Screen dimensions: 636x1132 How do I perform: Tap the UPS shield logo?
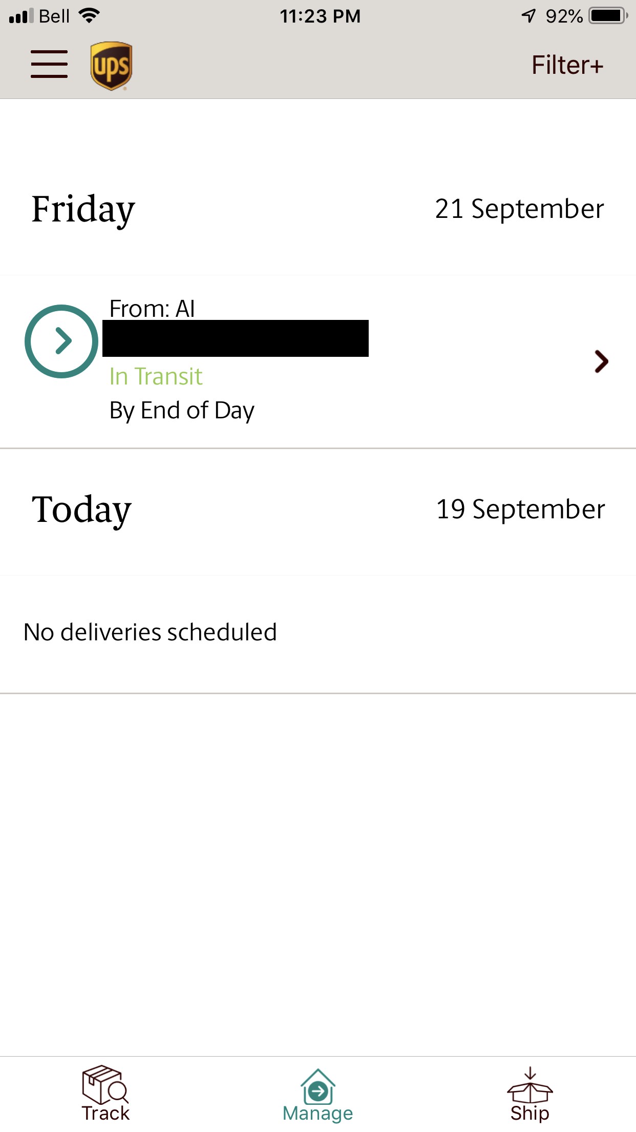111,66
